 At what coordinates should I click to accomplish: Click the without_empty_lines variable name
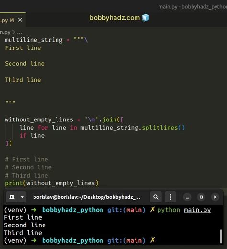point(39,119)
